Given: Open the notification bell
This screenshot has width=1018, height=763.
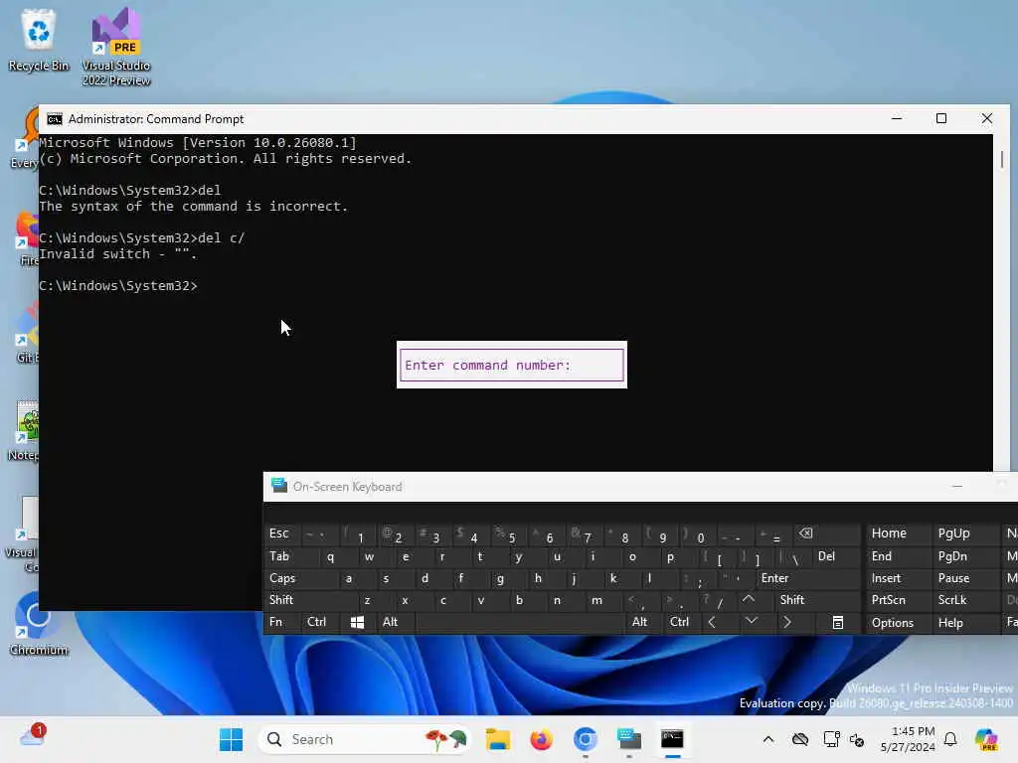Looking at the screenshot, I should (950, 739).
